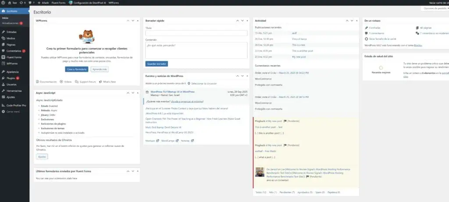Show Todos (12) comments filter
Image resolution: width=449 pixels, height=202 pixels.
point(260,192)
